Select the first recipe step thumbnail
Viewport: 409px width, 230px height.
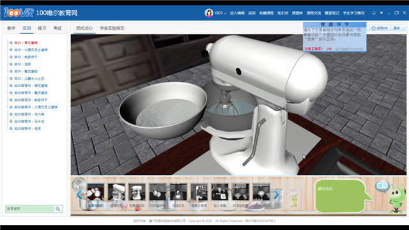[x=95, y=192]
